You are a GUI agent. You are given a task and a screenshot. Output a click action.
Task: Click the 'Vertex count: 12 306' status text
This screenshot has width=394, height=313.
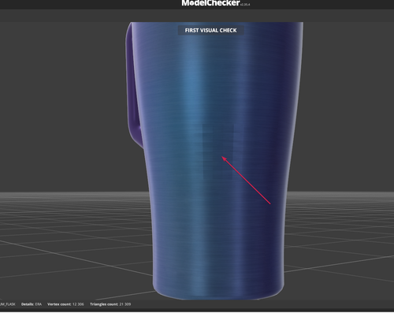pyautogui.click(x=65, y=304)
